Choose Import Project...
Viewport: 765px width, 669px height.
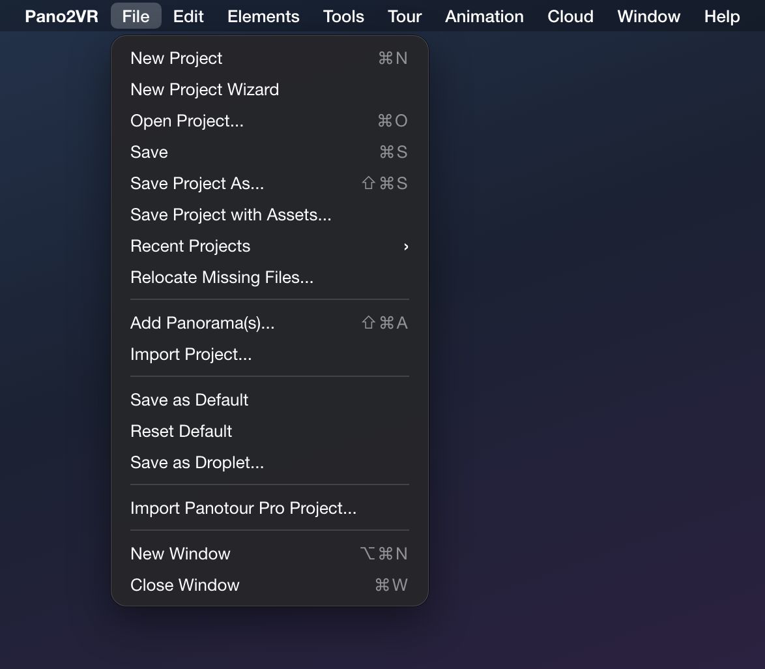(x=270, y=354)
